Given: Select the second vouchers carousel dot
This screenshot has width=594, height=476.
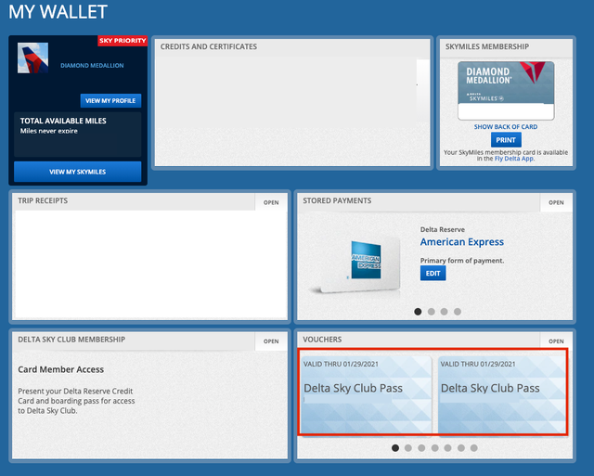Looking at the screenshot, I should [x=408, y=448].
